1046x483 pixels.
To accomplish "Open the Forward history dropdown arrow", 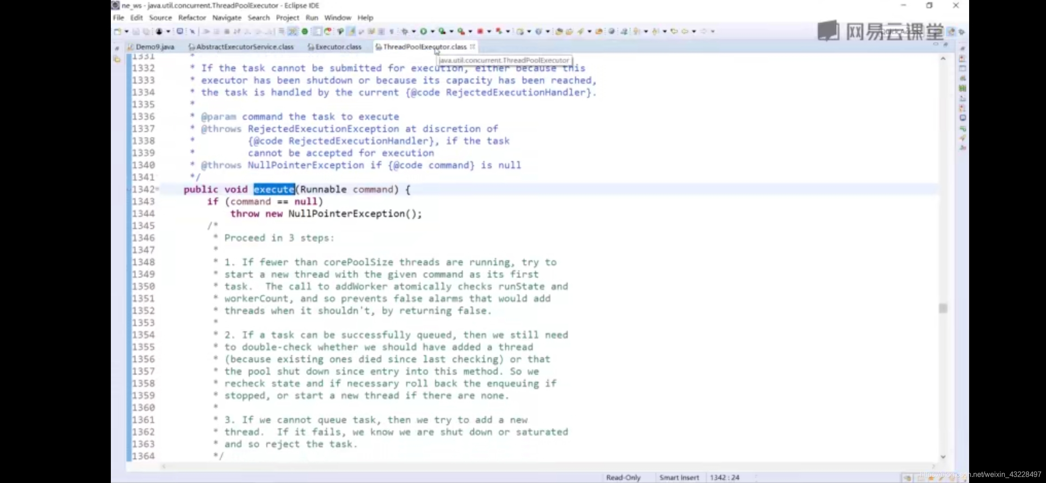I will pyautogui.click(x=713, y=31).
